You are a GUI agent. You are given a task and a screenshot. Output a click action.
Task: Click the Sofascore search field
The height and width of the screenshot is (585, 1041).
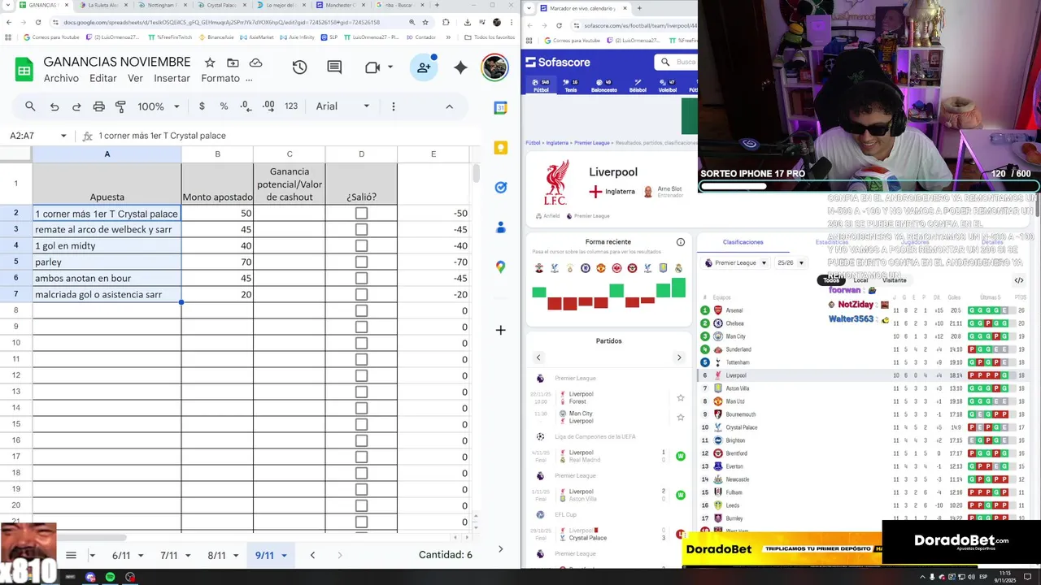point(677,63)
